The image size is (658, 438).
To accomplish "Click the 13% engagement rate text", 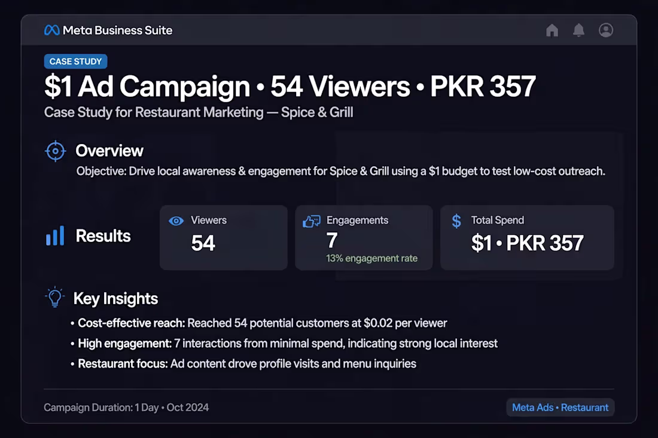I will tap(372, 258).
